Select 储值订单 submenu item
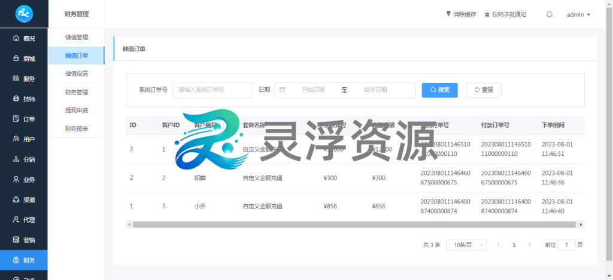The width and height of the screenshot is (613, 280). click(x=76, y=56)
